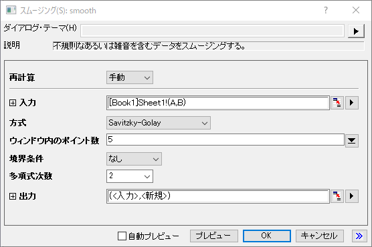Click the ウィンドウ内のポイント数 label
This screenshot has height=247, width=372.
54,141
